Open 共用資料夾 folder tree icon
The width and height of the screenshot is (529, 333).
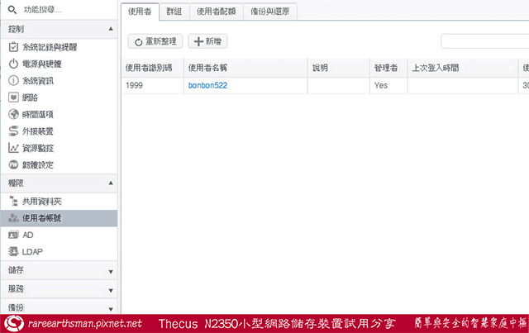tap(13, 201)
